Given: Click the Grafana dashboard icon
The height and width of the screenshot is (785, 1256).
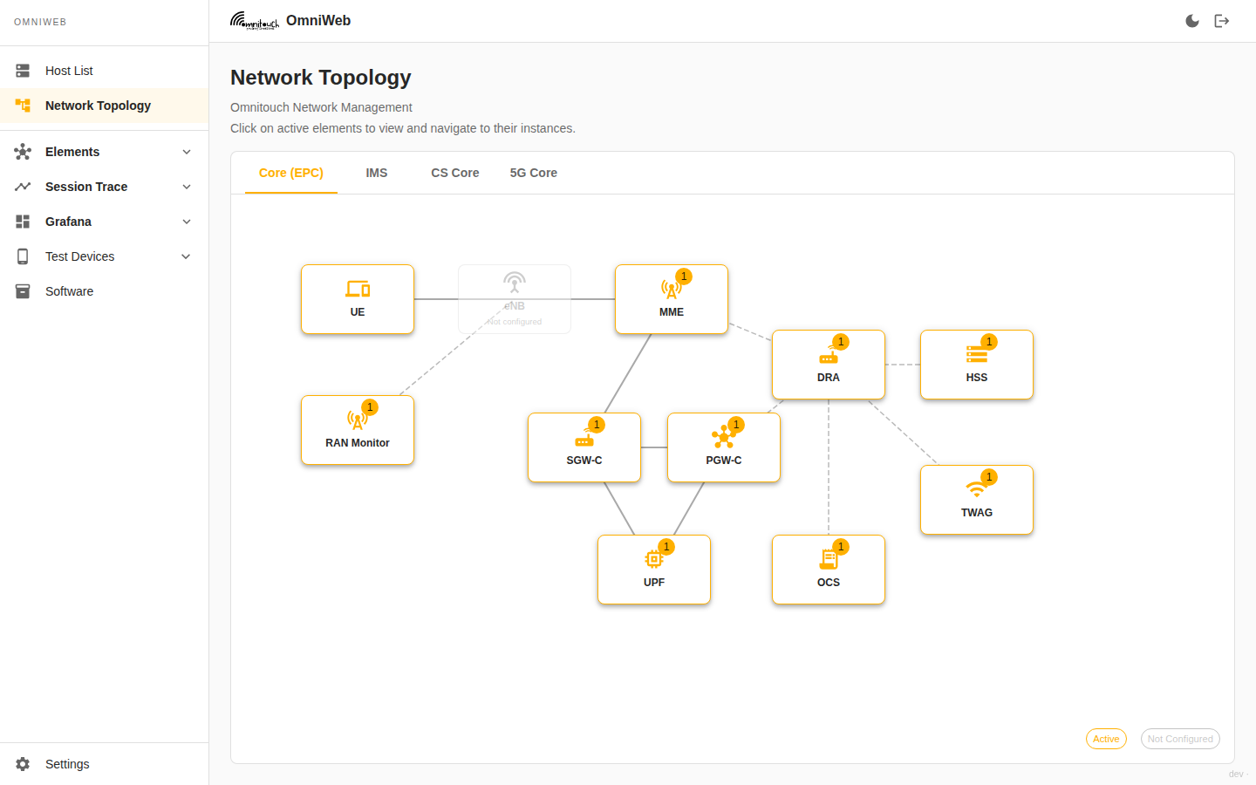Looking at the screenshot, I should tap(23, 222).
